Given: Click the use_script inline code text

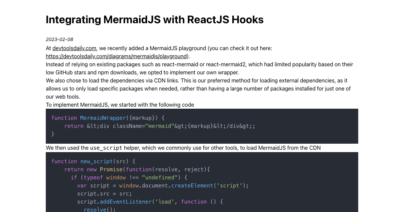Looking at the screenshot, I should pos(106,148).
